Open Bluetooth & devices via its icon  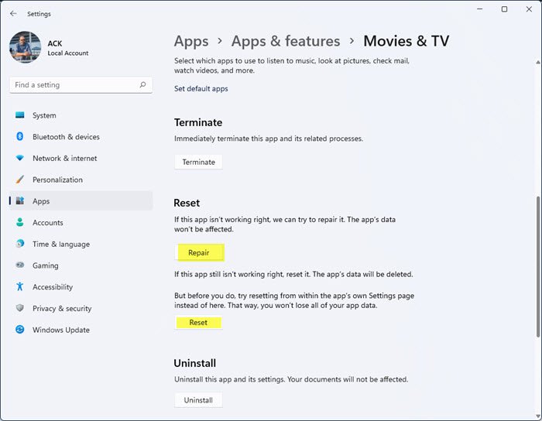pos(20,137)
